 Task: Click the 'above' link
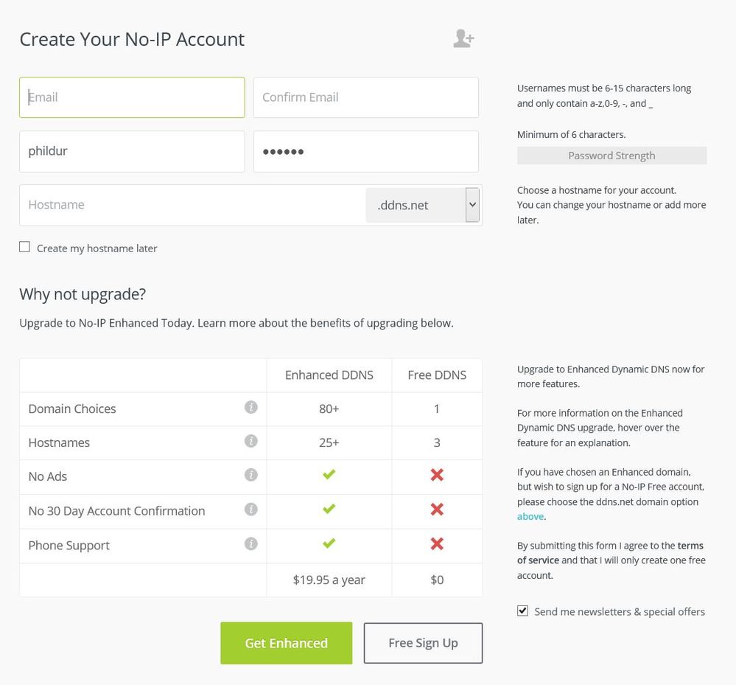[x=530, y=516]
